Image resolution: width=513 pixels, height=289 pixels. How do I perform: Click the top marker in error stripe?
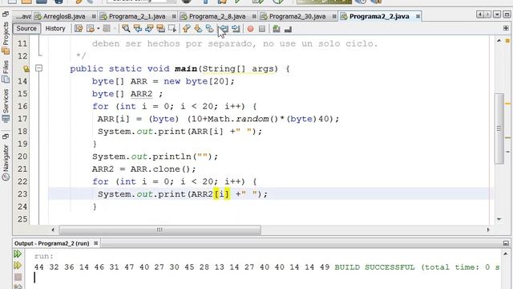[x=507, y=41]
